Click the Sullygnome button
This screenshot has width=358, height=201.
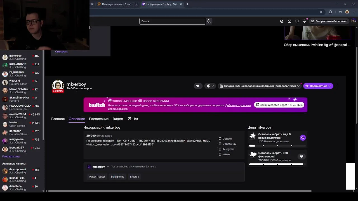117,177
